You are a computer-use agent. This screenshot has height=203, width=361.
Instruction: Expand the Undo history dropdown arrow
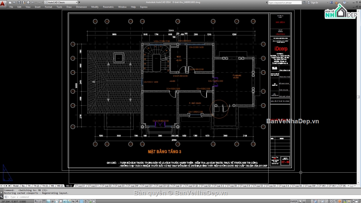coord(36,2)
